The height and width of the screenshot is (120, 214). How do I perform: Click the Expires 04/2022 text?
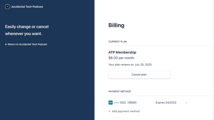166,103
